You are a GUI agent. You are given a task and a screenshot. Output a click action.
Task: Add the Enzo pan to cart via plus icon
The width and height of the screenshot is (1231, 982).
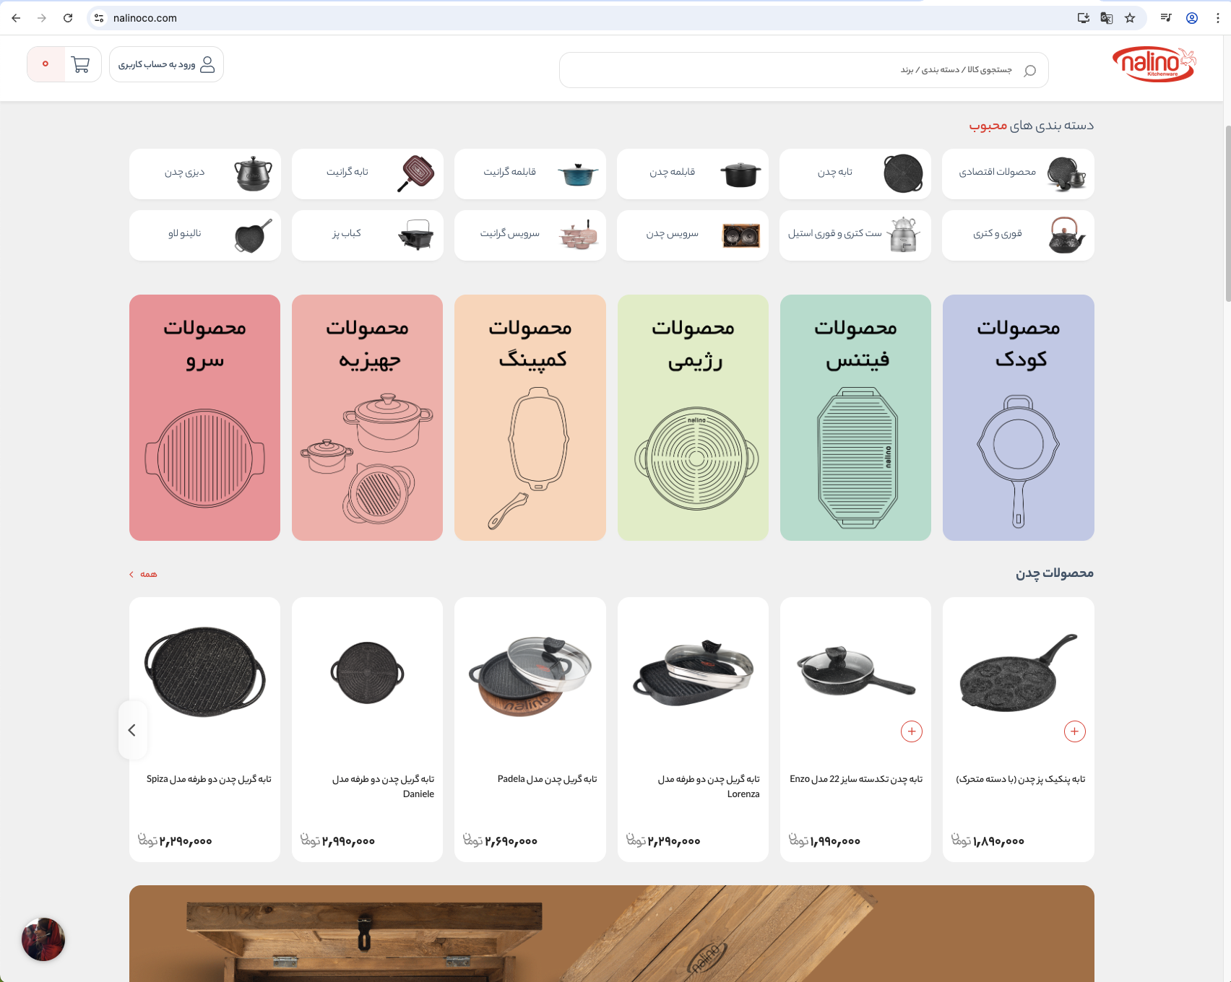[912, 731]
